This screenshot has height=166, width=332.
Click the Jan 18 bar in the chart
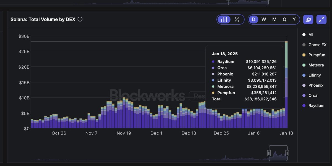[x=286, y=85]
